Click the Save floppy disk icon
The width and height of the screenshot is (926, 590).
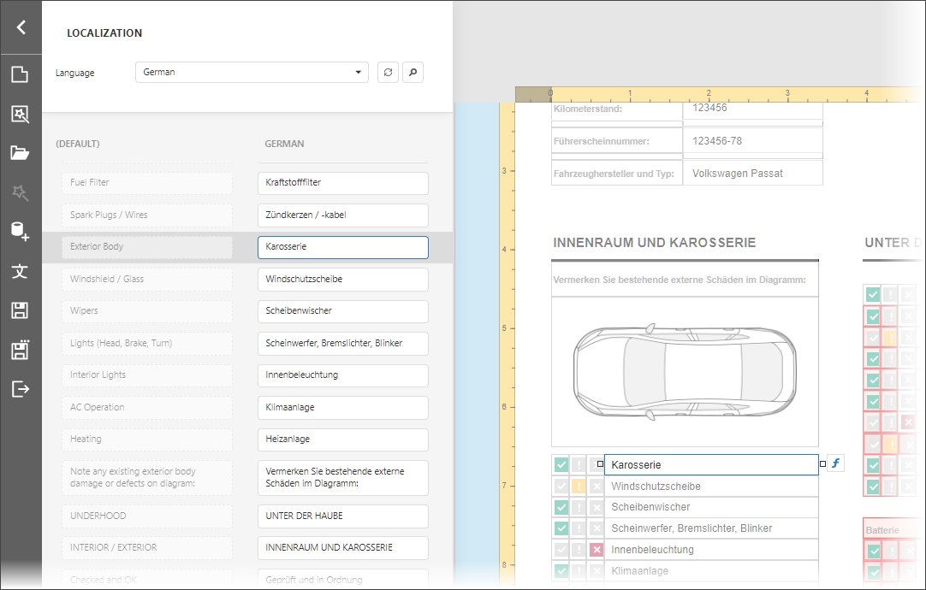pyautogui.click(x=20, y=310)
